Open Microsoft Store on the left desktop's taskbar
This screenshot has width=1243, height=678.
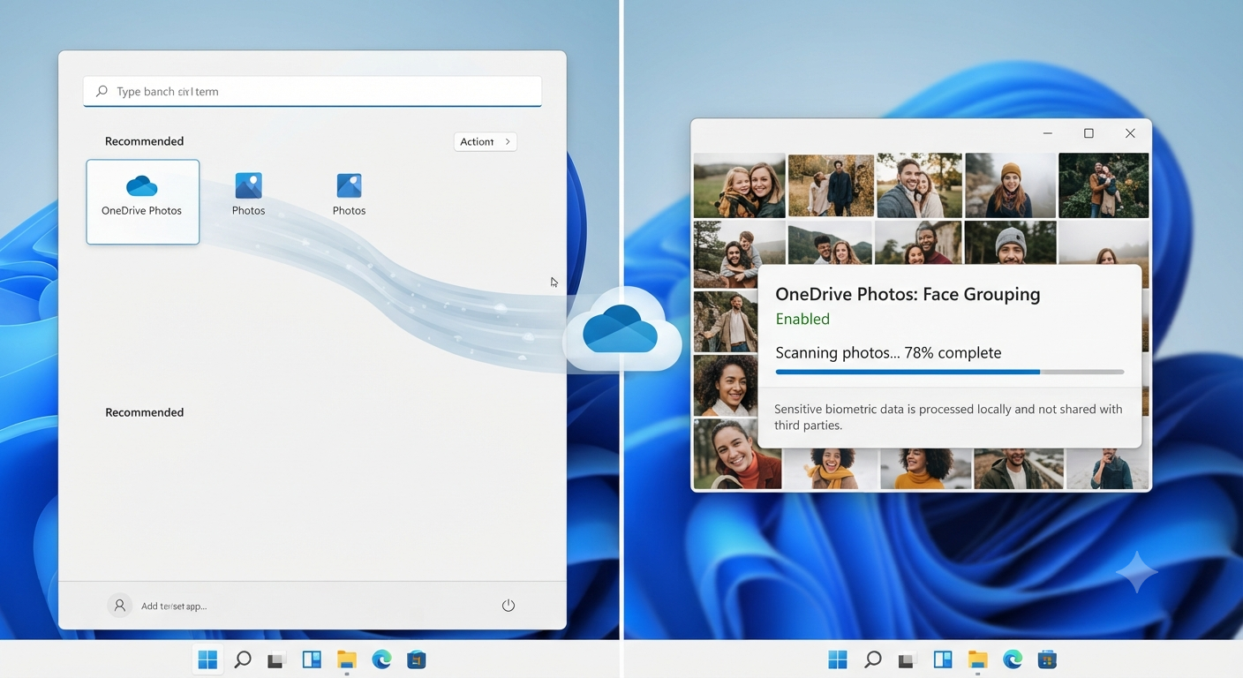(417, 659)
